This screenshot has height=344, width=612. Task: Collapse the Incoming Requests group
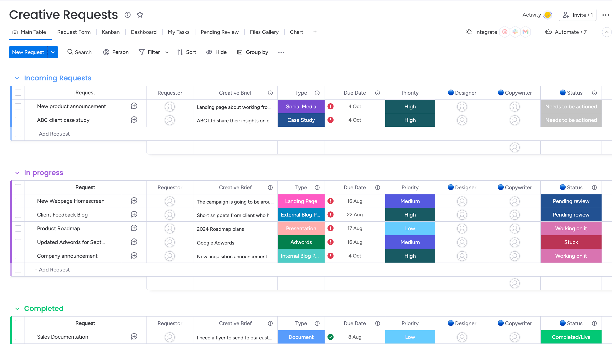tap(17, 78)
